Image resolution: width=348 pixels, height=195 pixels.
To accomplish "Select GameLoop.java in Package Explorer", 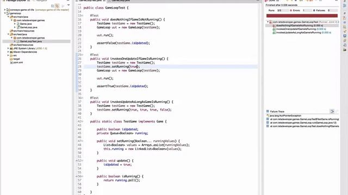I will (28, 27).
